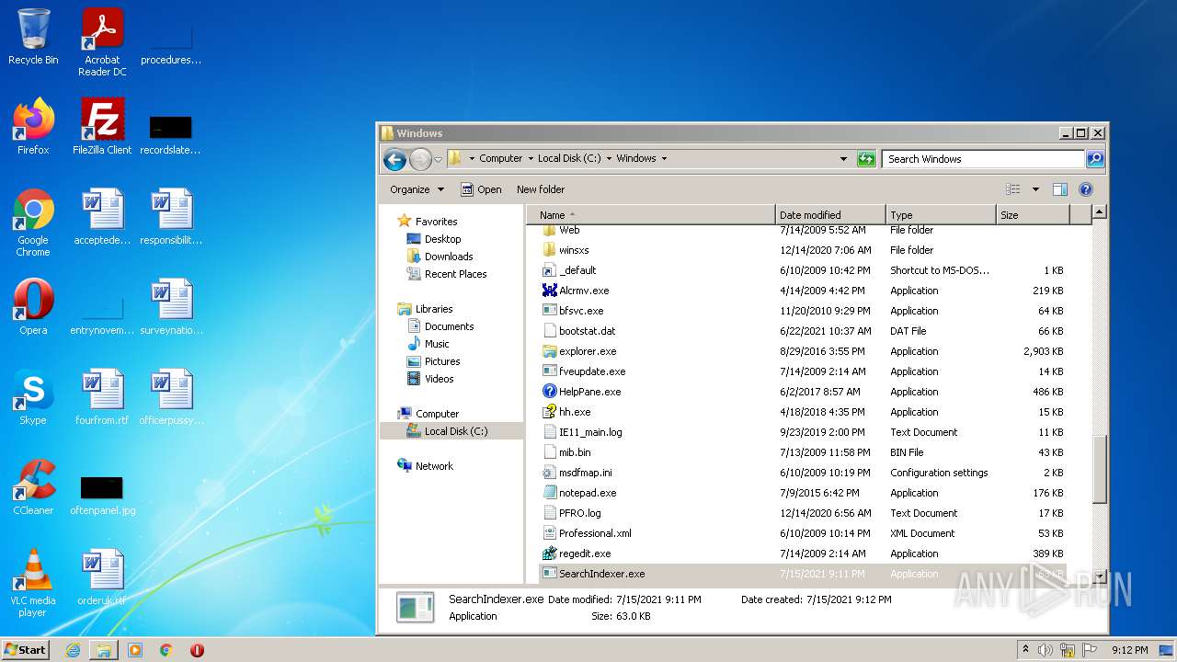Open the Help question mark icon
This screenshot has height=662, width=1177.
[1085, 189]
